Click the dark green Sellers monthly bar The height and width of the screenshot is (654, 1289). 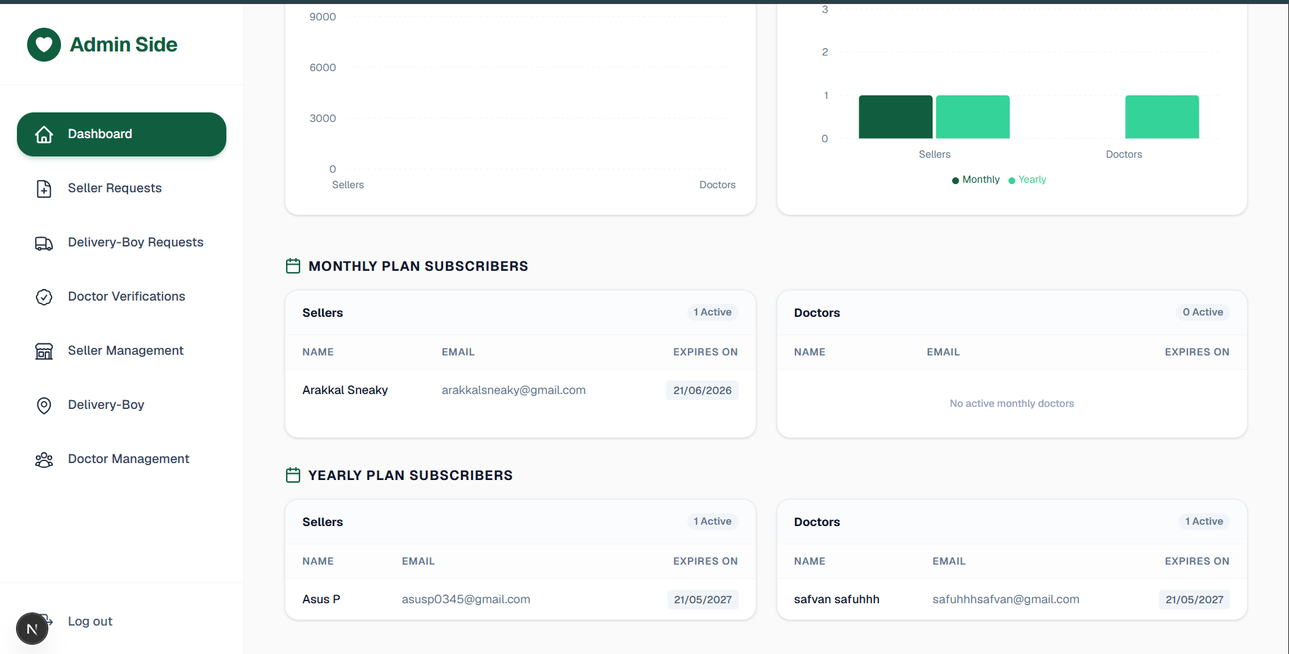pyautogui.click(x=895, y=117)
